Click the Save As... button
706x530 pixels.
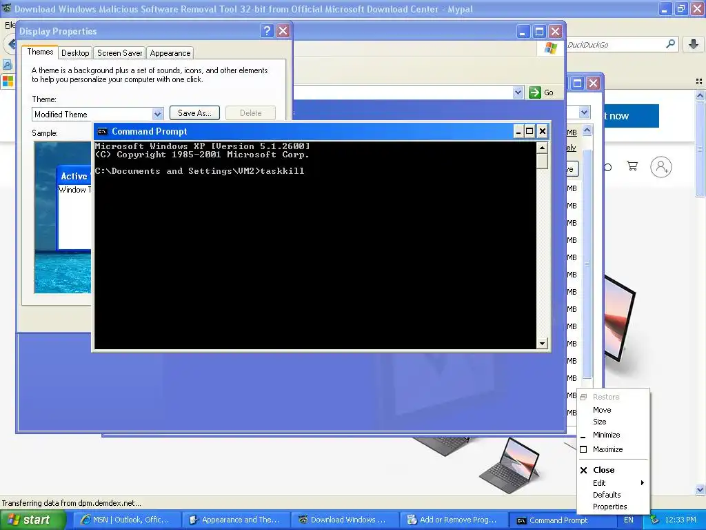point(194,113)
